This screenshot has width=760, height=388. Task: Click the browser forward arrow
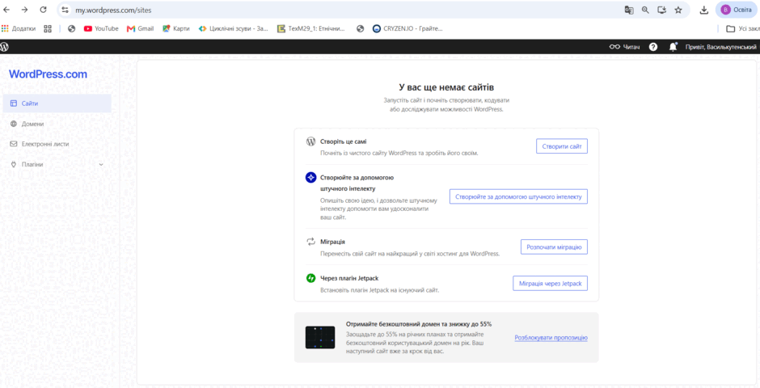pyautogui.click(x=25, y=10)
